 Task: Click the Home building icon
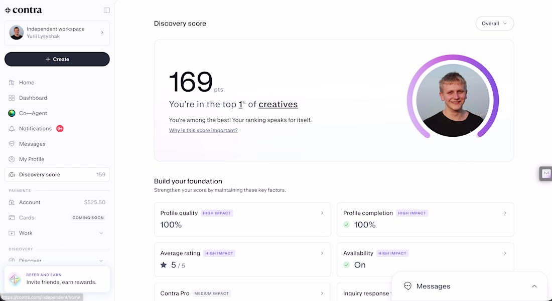coord(12,83)
